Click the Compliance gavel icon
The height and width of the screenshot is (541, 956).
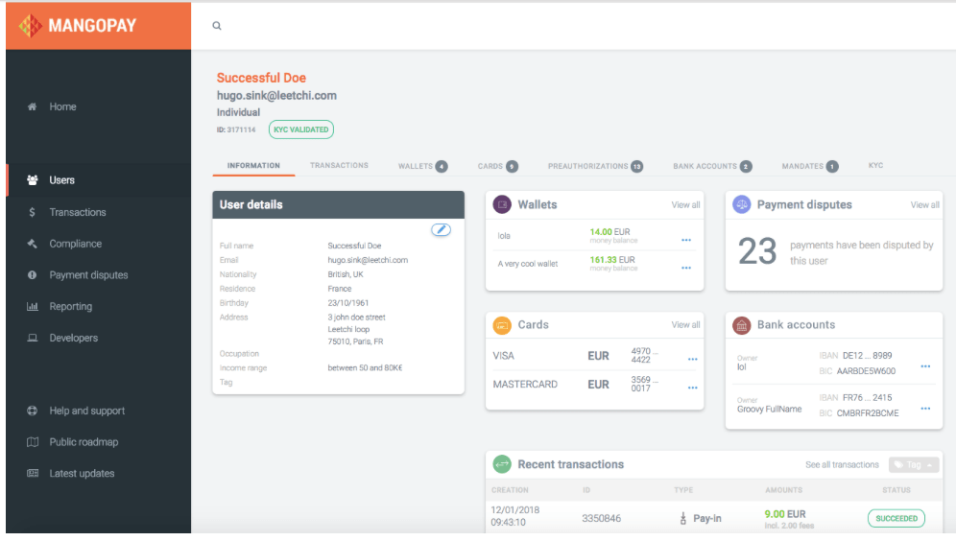click(33, 244)
